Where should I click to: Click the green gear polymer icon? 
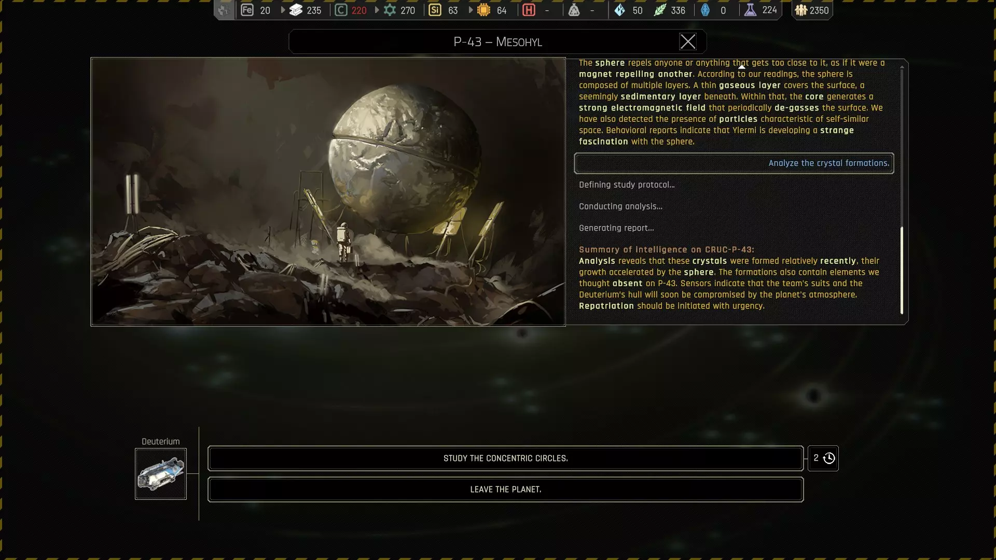[390, 10]
